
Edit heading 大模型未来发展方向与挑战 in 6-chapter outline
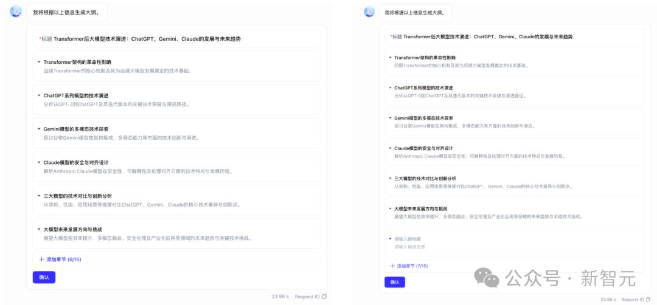click(72, 229)
